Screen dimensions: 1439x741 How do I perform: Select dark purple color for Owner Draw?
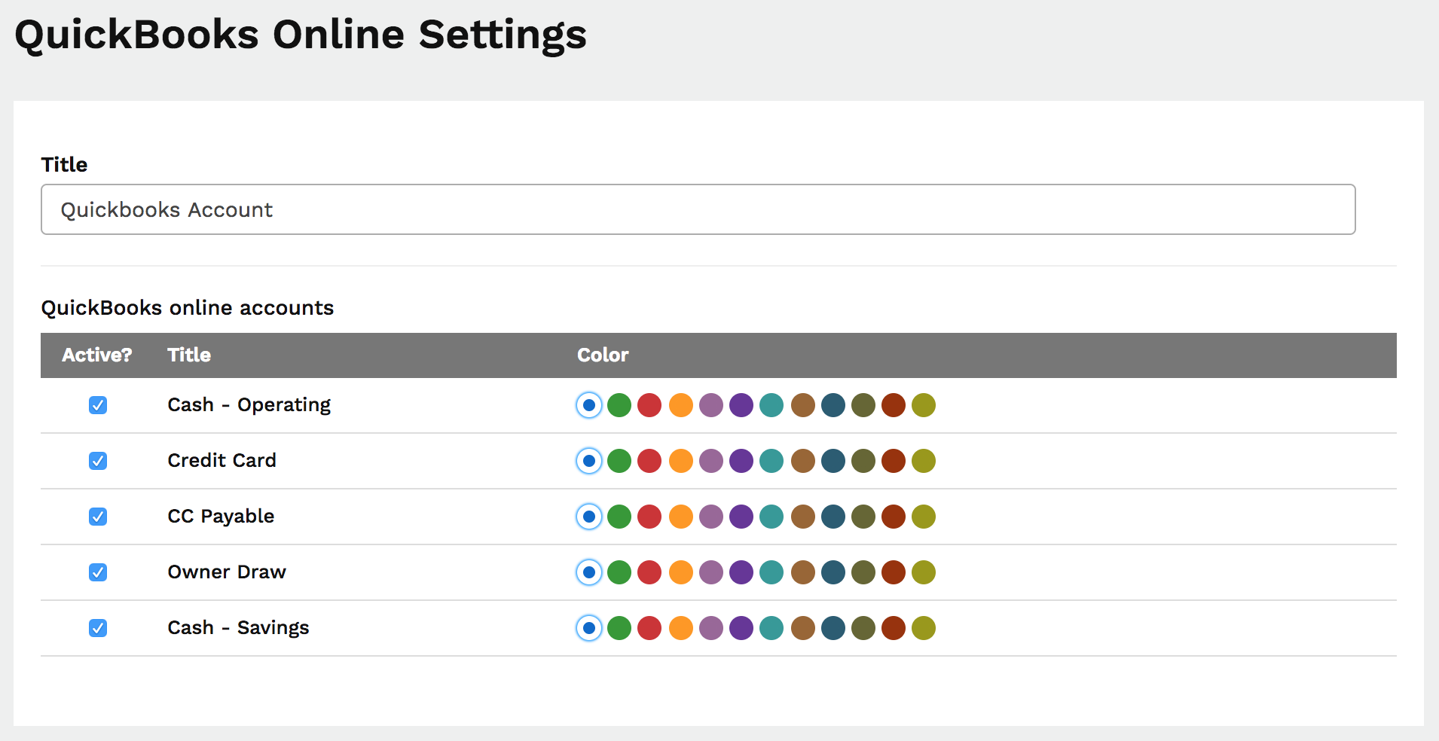pos(741,572)
